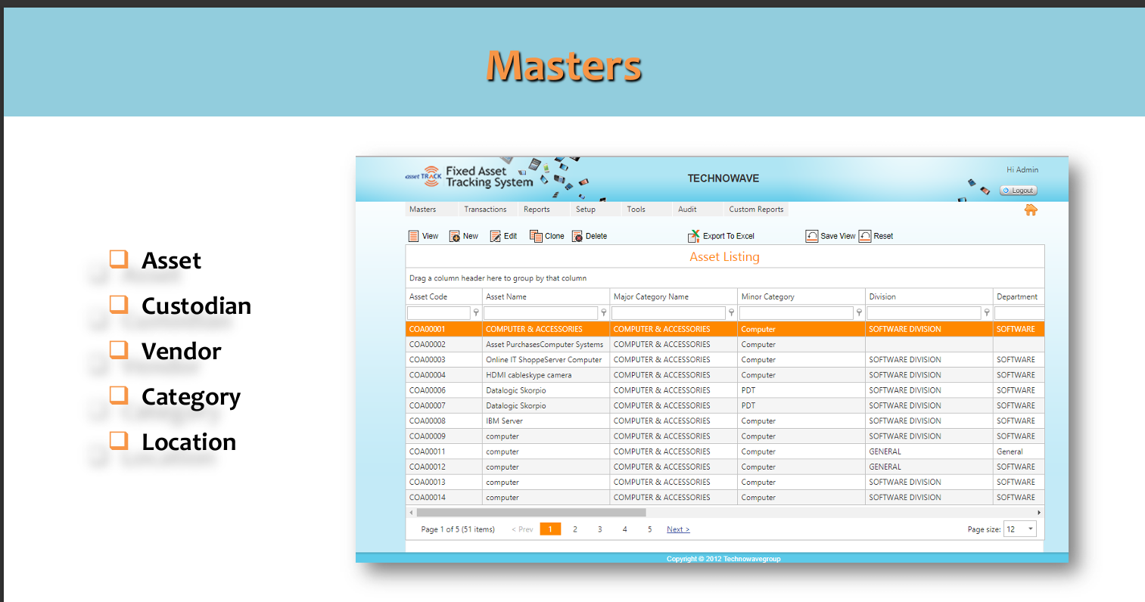
Task: Click the 'Page 1 of 5 (51 items)' text
Action: (x=458, y=529)
